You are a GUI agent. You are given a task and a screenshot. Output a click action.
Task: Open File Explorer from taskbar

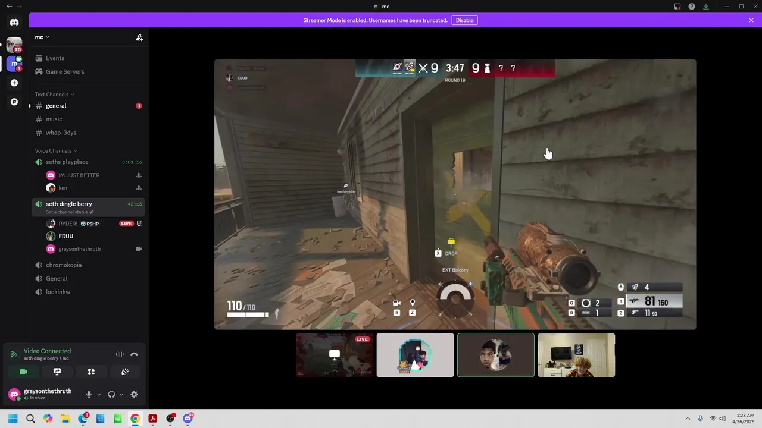click(65, 418)
